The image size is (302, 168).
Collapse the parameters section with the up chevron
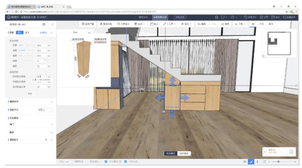(52, 33)
